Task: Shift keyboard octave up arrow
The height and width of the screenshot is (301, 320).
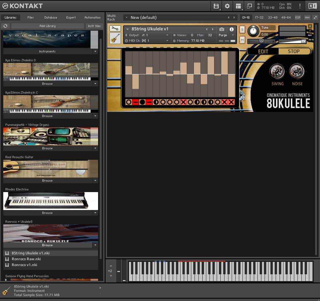Action: pos(111,266)
